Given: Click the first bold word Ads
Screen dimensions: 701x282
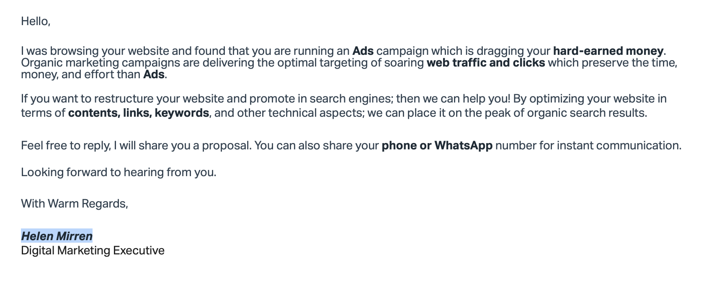Looking at the screenshot, I should [363, 51].
